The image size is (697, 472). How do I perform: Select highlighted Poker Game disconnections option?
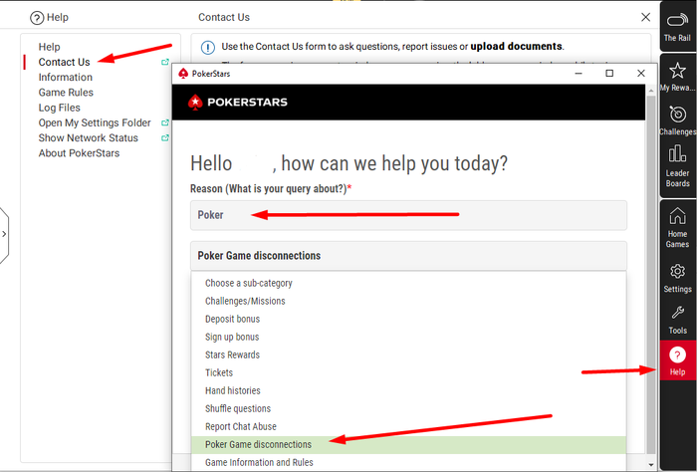pyautogui.click(x=408, y=444)
